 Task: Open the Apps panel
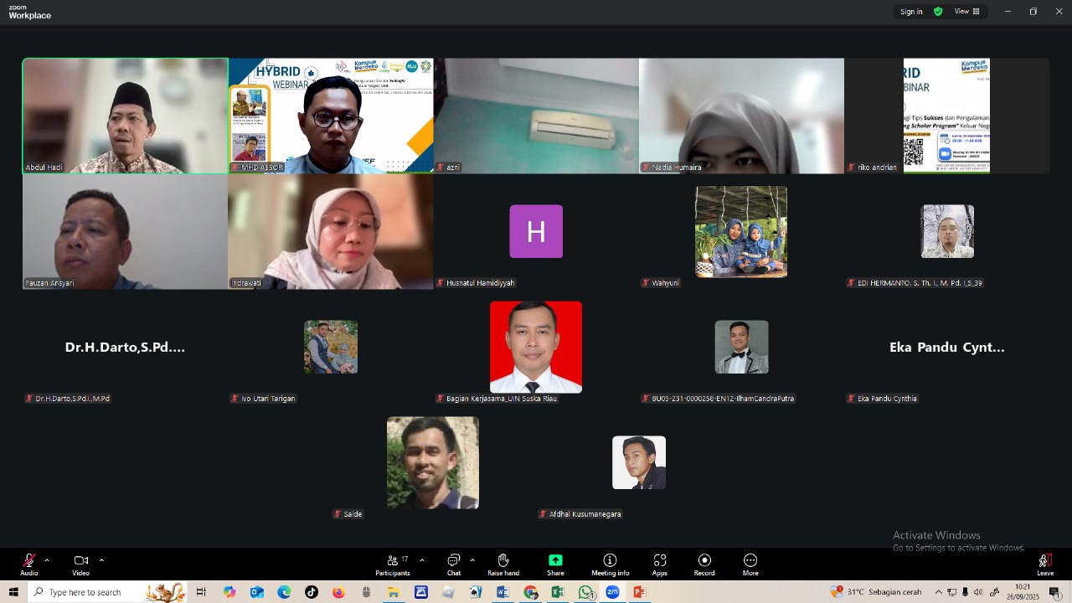pyautogui.click(x=660, y=564)
